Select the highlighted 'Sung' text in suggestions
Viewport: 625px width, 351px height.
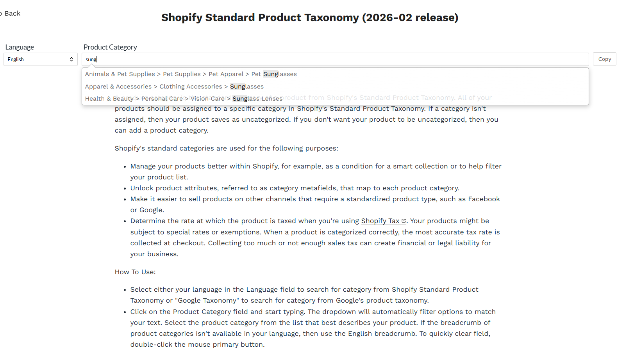coord(238,86)
